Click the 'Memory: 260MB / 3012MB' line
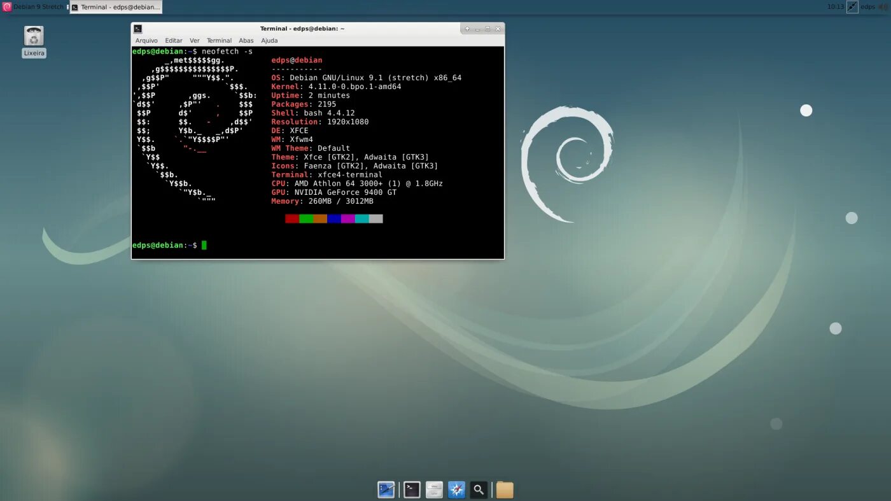This screenshot has width=891, height=501. tap(322, 201)
